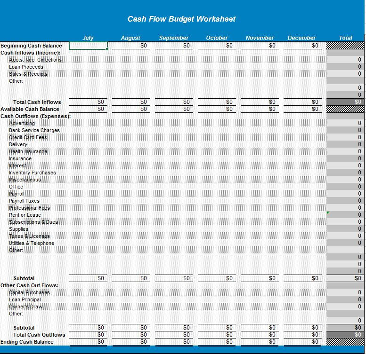Select September Available Cash Balance $0 cell

pos(174,109)
